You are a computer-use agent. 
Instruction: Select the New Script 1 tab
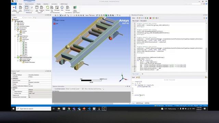[136, 74]
